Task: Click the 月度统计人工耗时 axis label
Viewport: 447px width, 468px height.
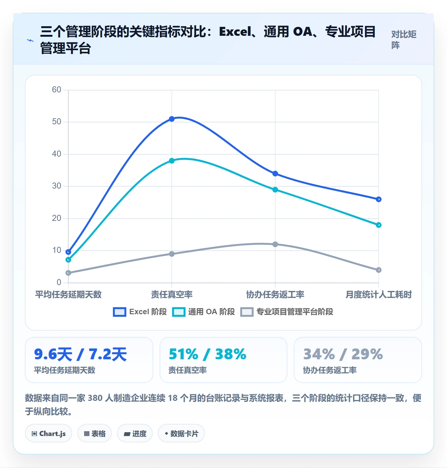Action: point(379,294)
